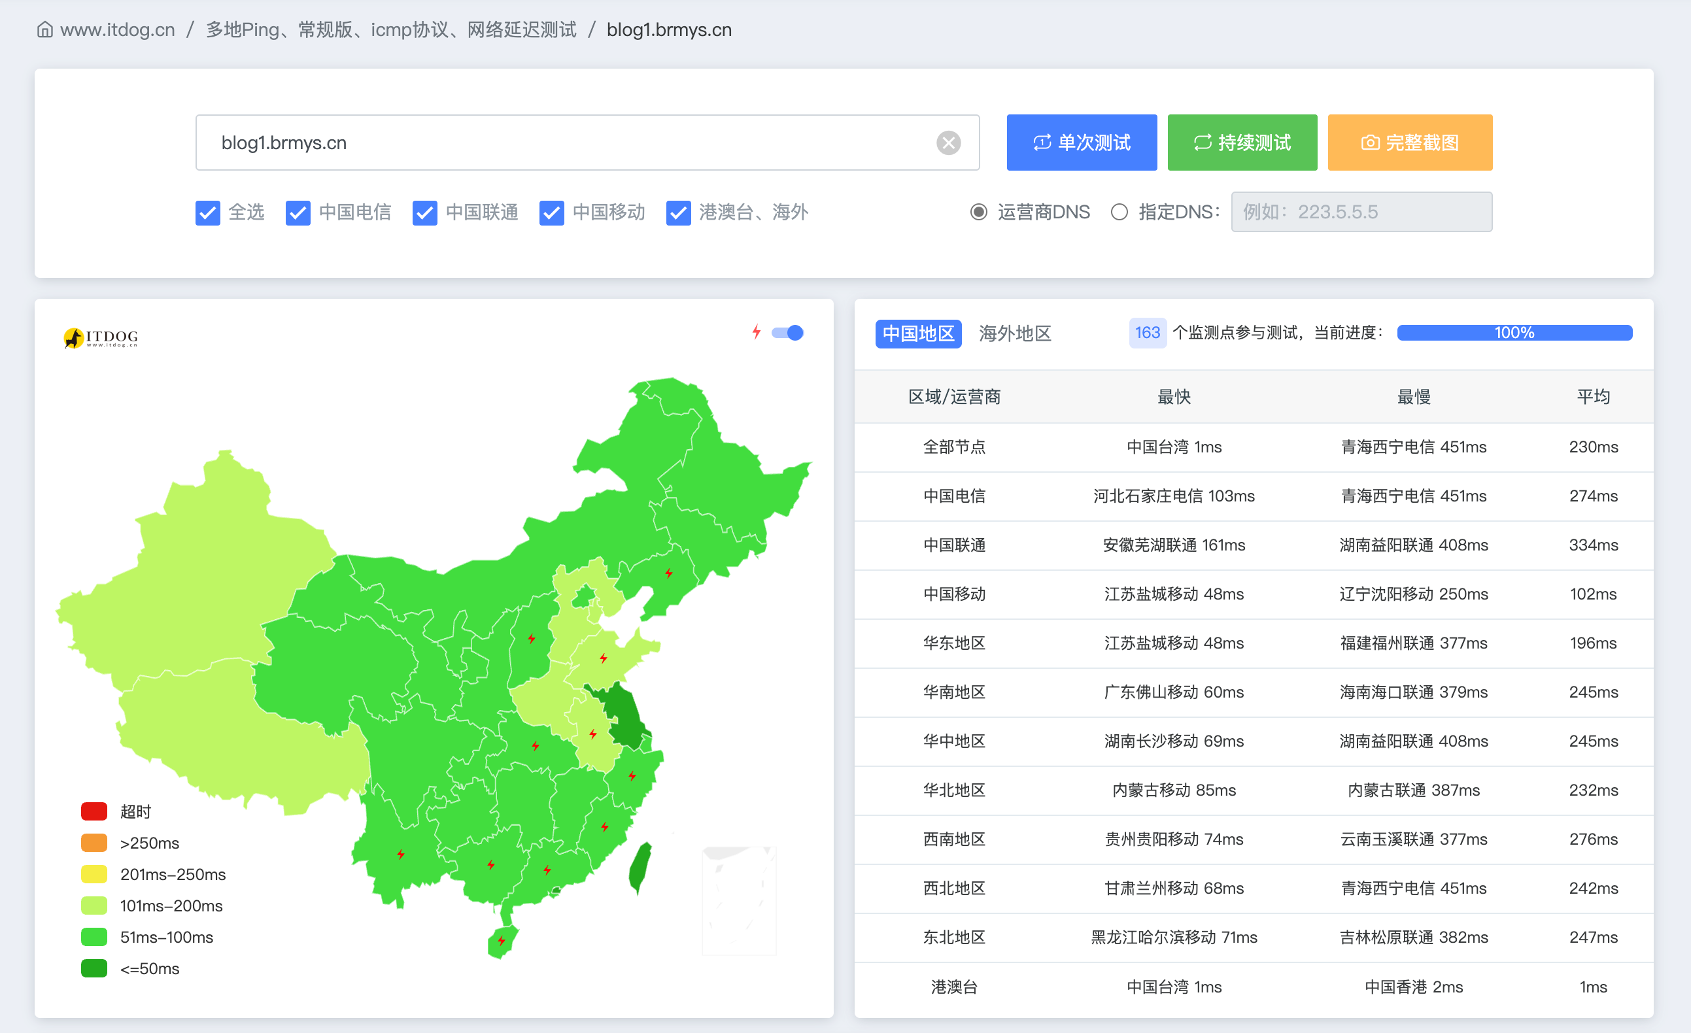Screen dimensions: 1691x1033
Task: Click the 内蒙古联通 387ms cell
Action: click(1414, 790)
